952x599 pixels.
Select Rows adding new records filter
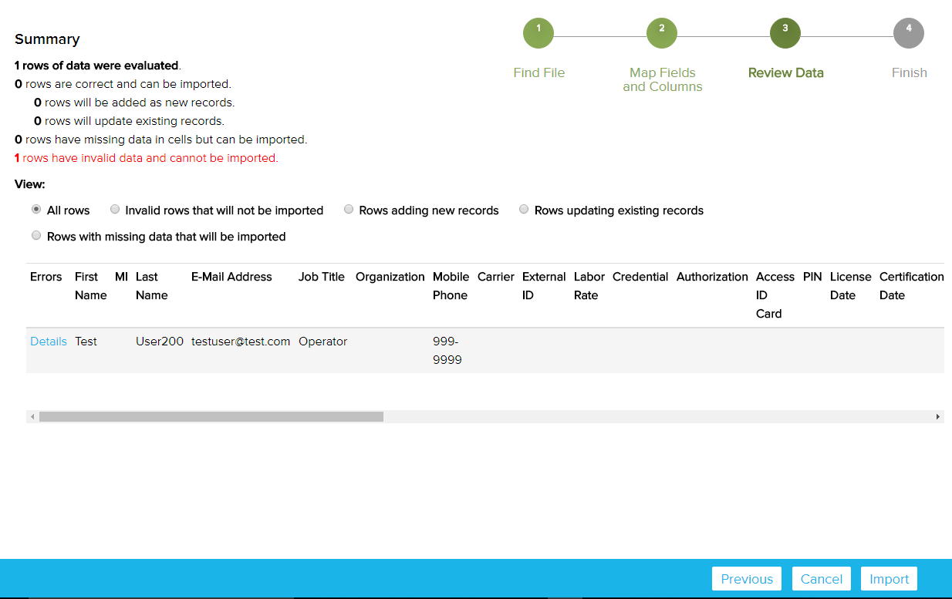click(x=349, y=208)
